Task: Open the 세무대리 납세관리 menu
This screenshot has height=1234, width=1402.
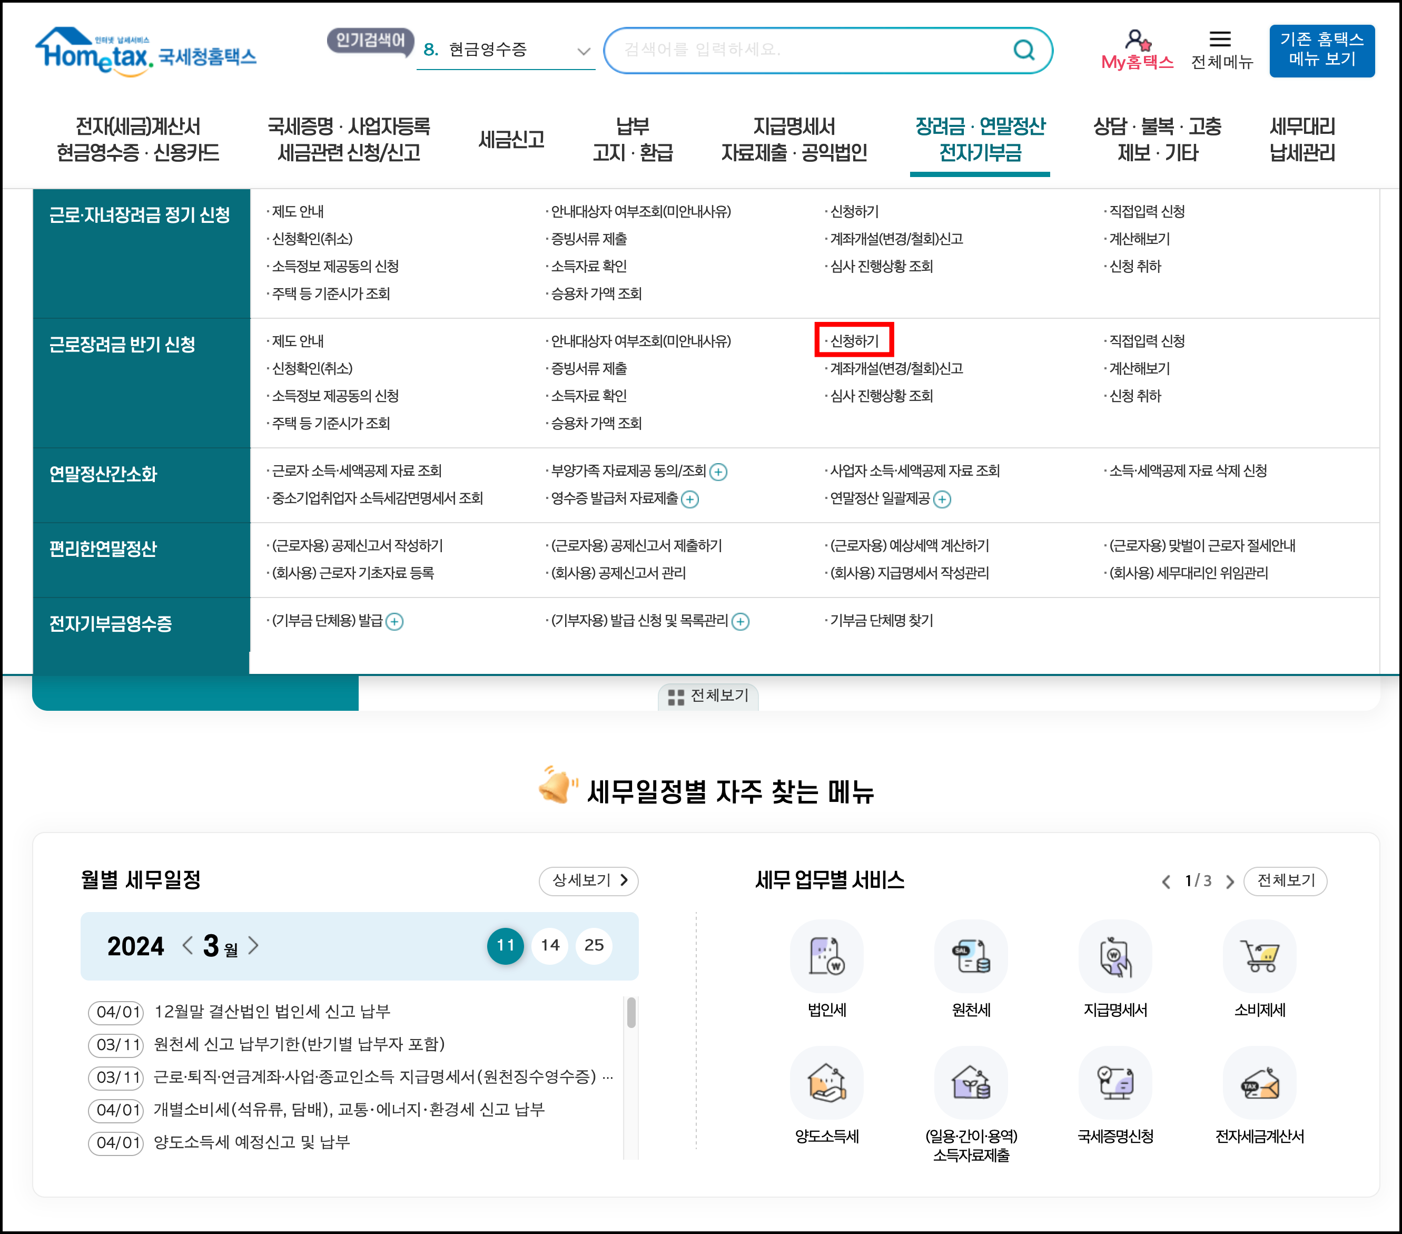Action: [x=1302, y=139]
